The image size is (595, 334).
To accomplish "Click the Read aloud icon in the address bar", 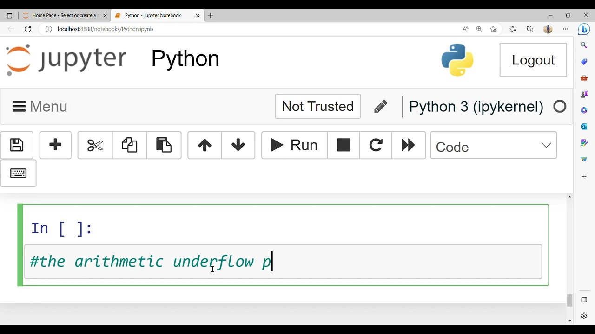I will 465,29.
